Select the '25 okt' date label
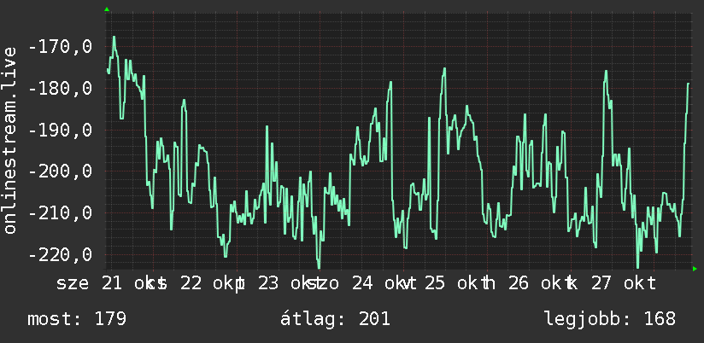The width and height of the screenshot is (704, 343). pos(455,284)
